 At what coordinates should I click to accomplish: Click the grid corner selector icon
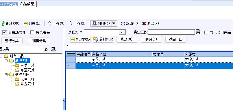coord(71,54)
